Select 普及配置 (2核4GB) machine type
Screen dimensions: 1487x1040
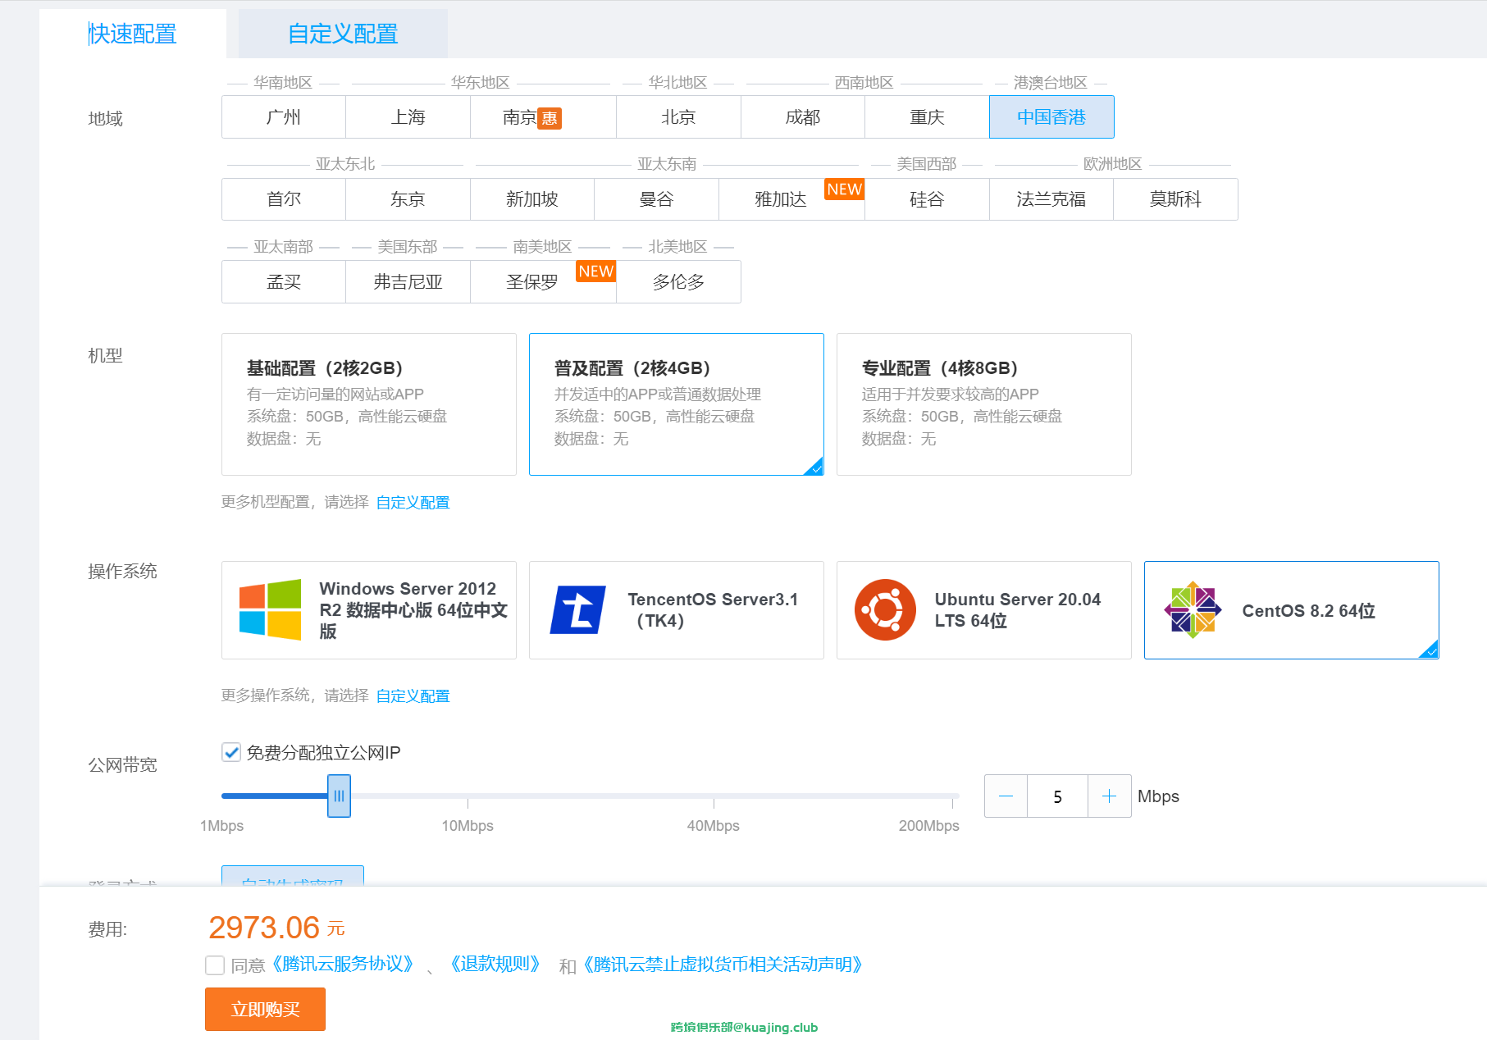(677, 404)
